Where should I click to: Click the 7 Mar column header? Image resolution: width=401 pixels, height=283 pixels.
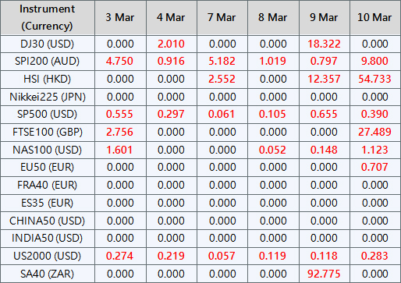(222, 17)
